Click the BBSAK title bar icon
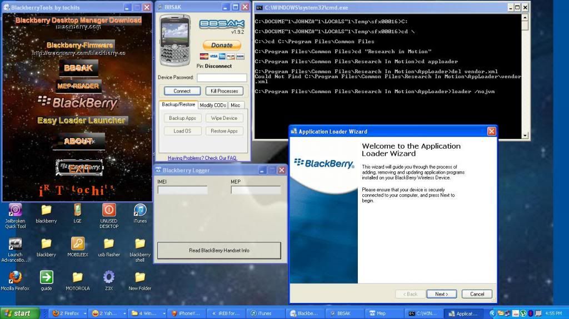 (x=160, y=7)
